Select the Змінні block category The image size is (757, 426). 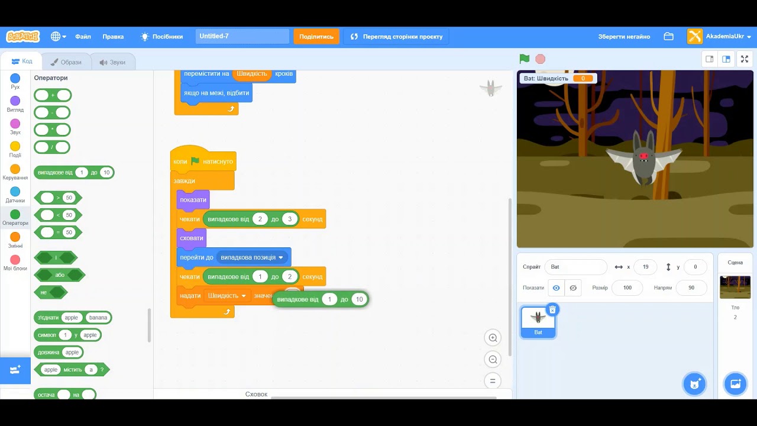point(15,241)
